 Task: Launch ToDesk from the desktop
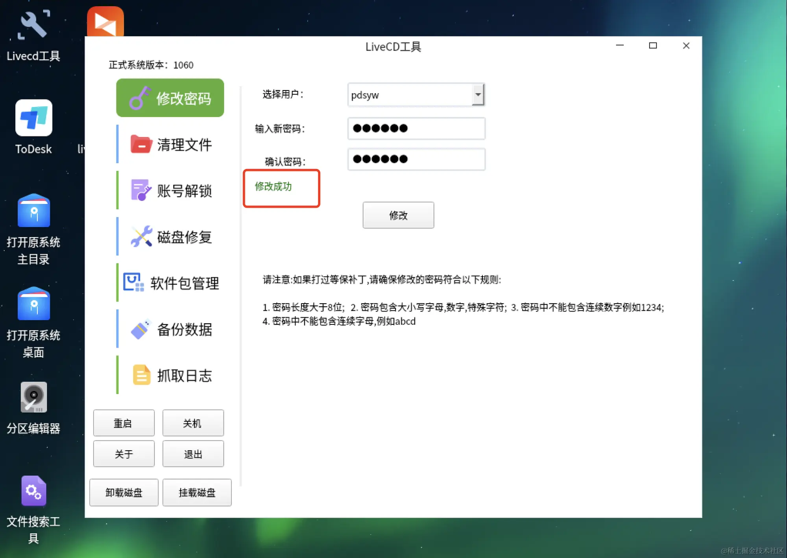(x=33, y=118)
